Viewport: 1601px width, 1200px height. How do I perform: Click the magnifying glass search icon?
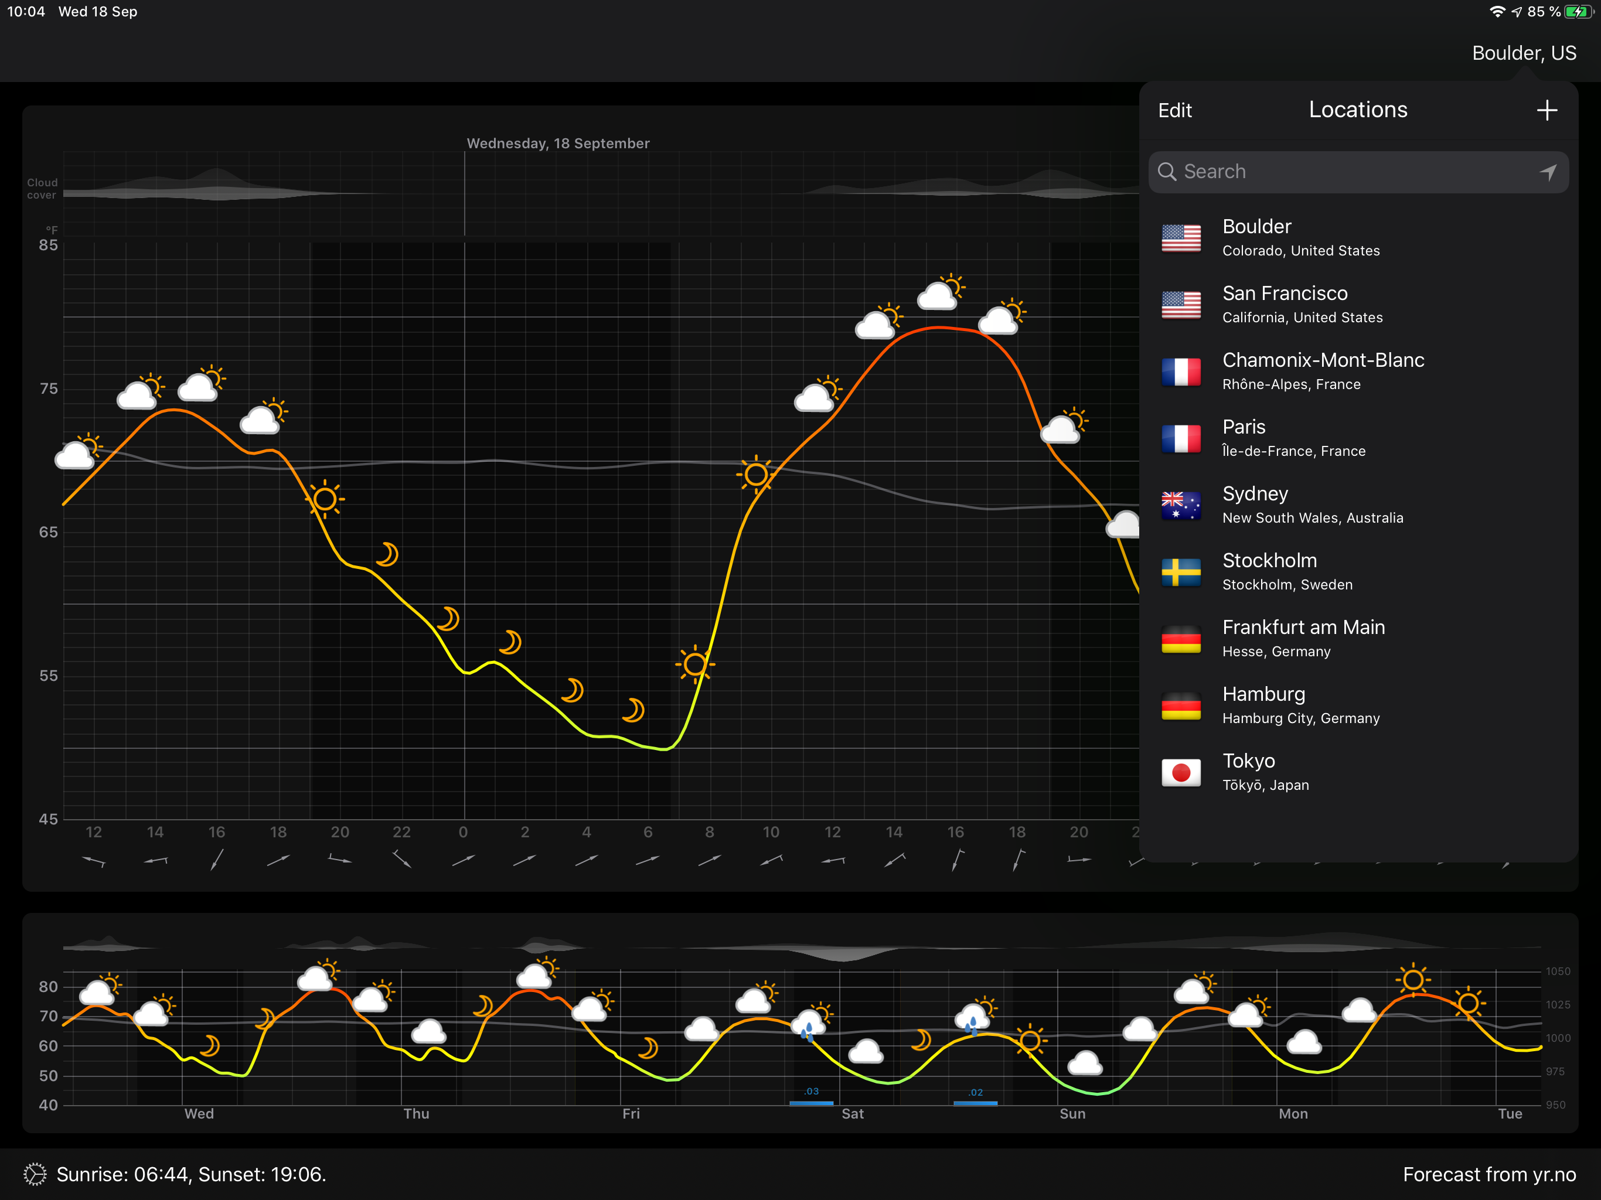[x=1167, y=172]
